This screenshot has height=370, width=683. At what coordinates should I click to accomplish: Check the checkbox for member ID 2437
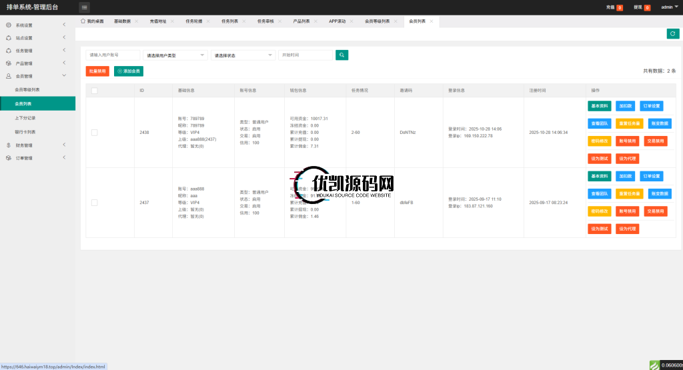click(94, 203)
